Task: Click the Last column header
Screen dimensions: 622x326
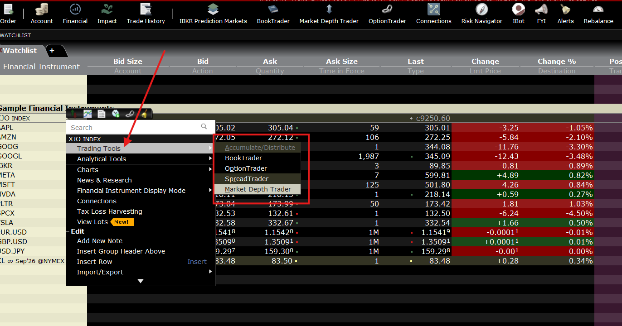Action: [416, 62]
